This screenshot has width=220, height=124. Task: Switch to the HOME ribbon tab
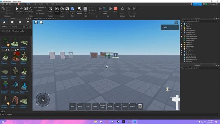(x=28, y=4)
